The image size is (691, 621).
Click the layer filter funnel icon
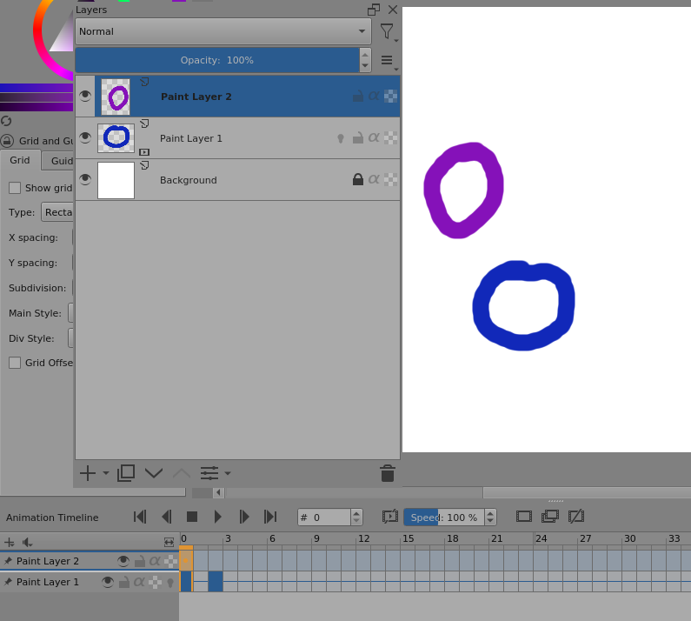point(387,31)
